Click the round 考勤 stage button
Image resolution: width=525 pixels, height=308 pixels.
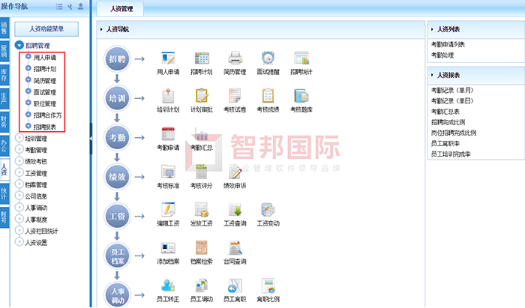point(117,137)
